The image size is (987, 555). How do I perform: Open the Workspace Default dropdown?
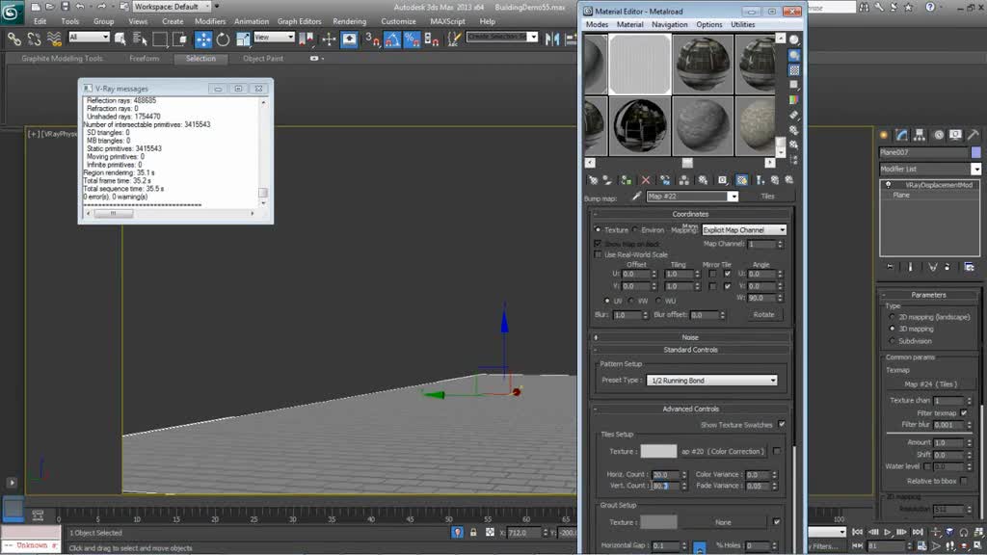click(172, 7)
